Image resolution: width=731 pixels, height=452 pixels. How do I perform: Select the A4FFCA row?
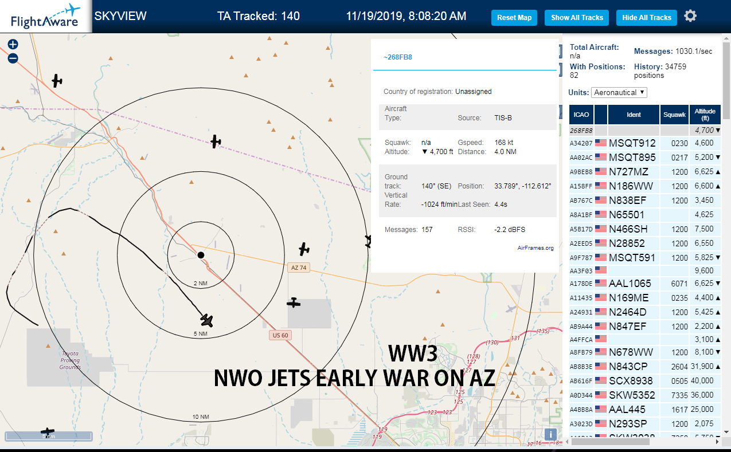pyautogui.click(x=645, y=339)
